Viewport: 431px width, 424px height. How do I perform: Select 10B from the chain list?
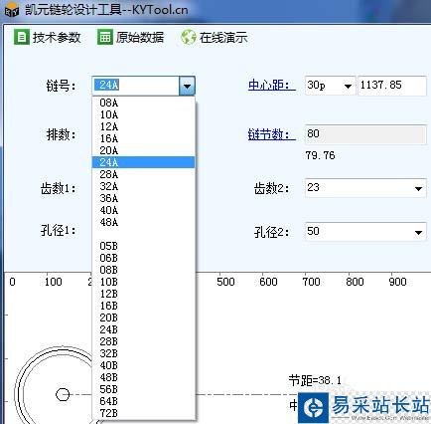[143, 282]
